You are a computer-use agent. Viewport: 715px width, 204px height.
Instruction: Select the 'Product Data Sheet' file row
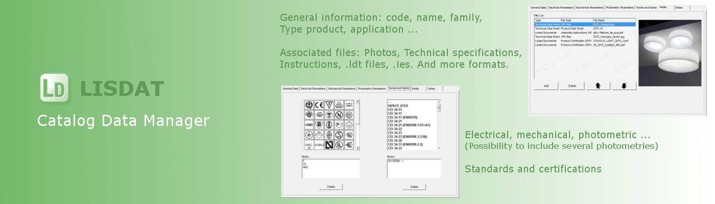click(x=585, y=29)
